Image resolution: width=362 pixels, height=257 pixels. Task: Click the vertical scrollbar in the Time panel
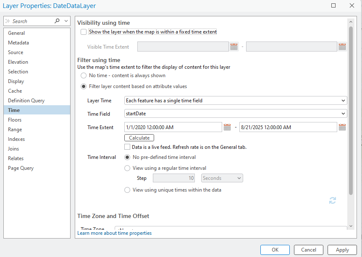(351, 109)
